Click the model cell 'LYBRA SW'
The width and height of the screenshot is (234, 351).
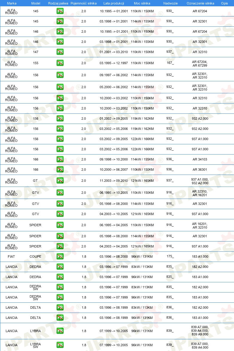[36, 345]
